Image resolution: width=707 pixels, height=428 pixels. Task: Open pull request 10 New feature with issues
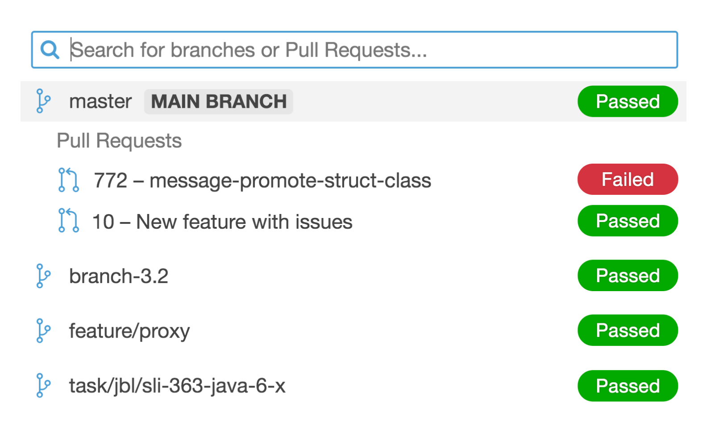(x=222, y=221)
